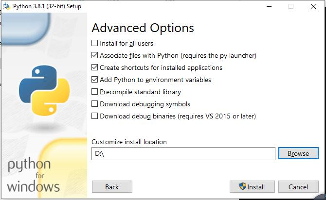Click the Python setup icon in title bar

click(6, 6)
